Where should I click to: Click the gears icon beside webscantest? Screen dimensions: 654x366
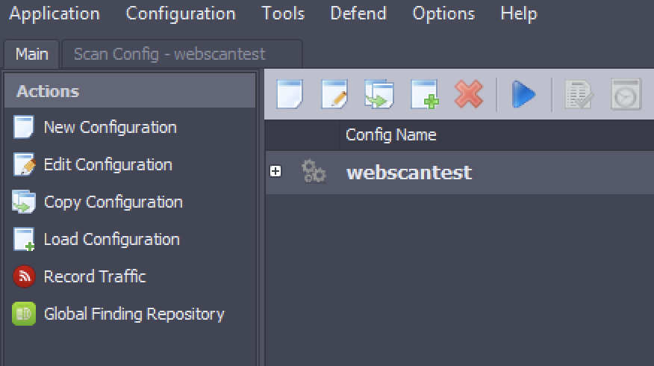pyautogui.click(x=314, y=173)
